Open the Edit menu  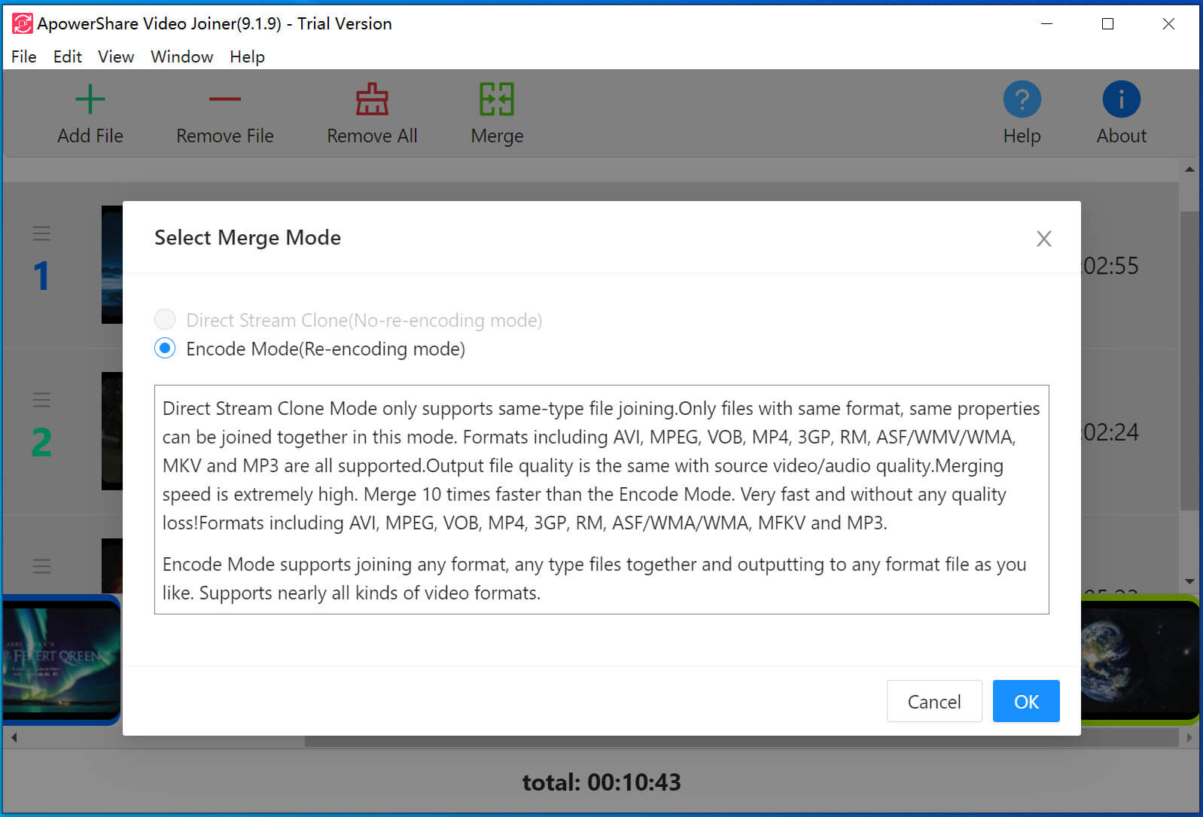coord(67,57)
